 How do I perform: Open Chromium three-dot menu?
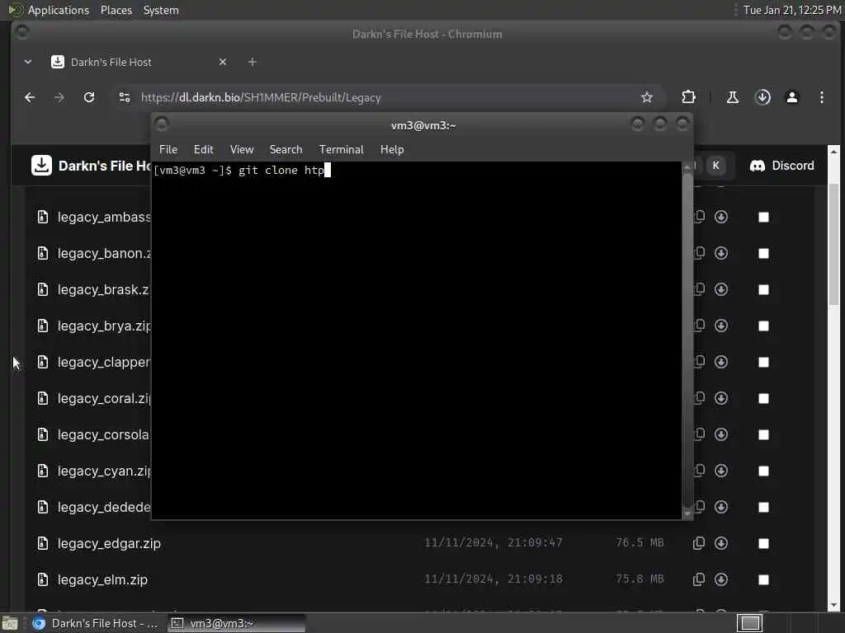click(821, 97)
